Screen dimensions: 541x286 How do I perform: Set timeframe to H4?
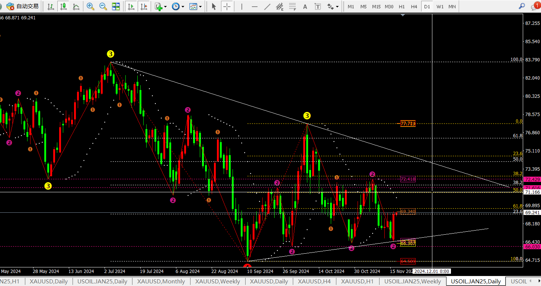414,6
